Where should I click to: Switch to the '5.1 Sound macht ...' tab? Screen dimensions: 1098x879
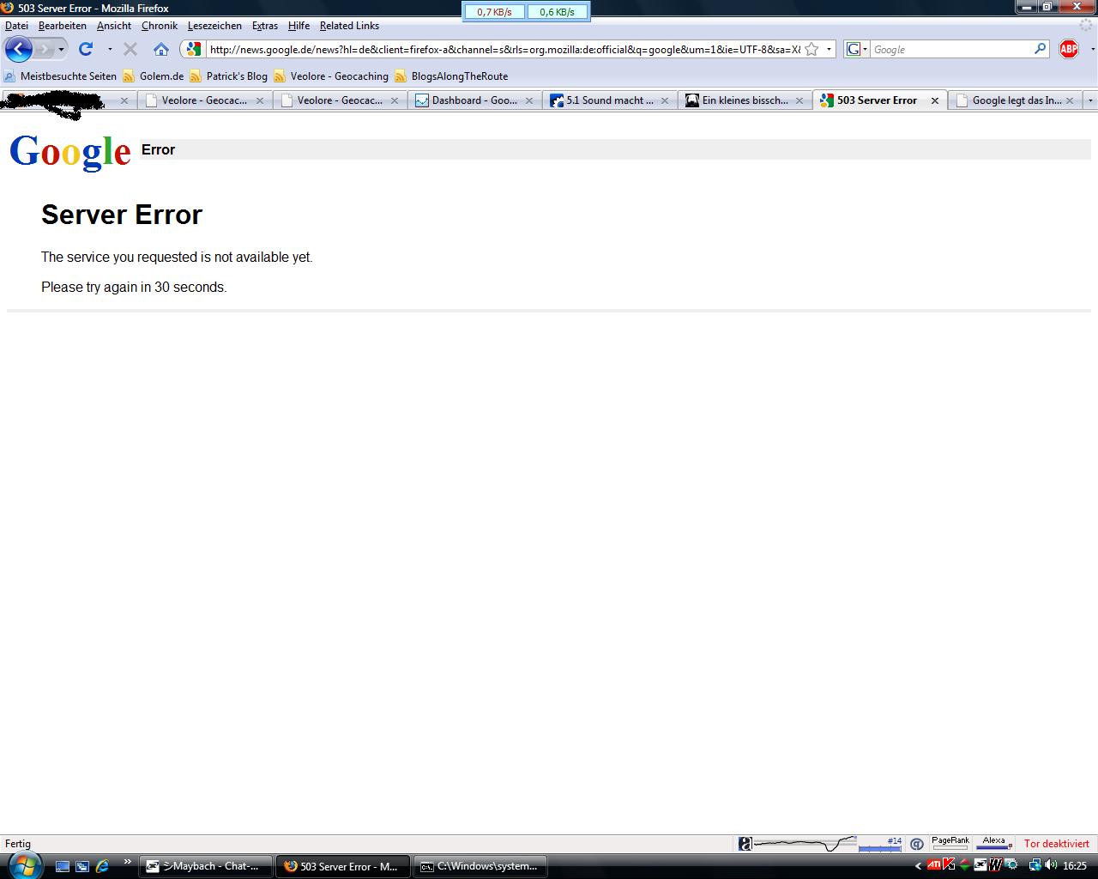click(x=610, y=100)
